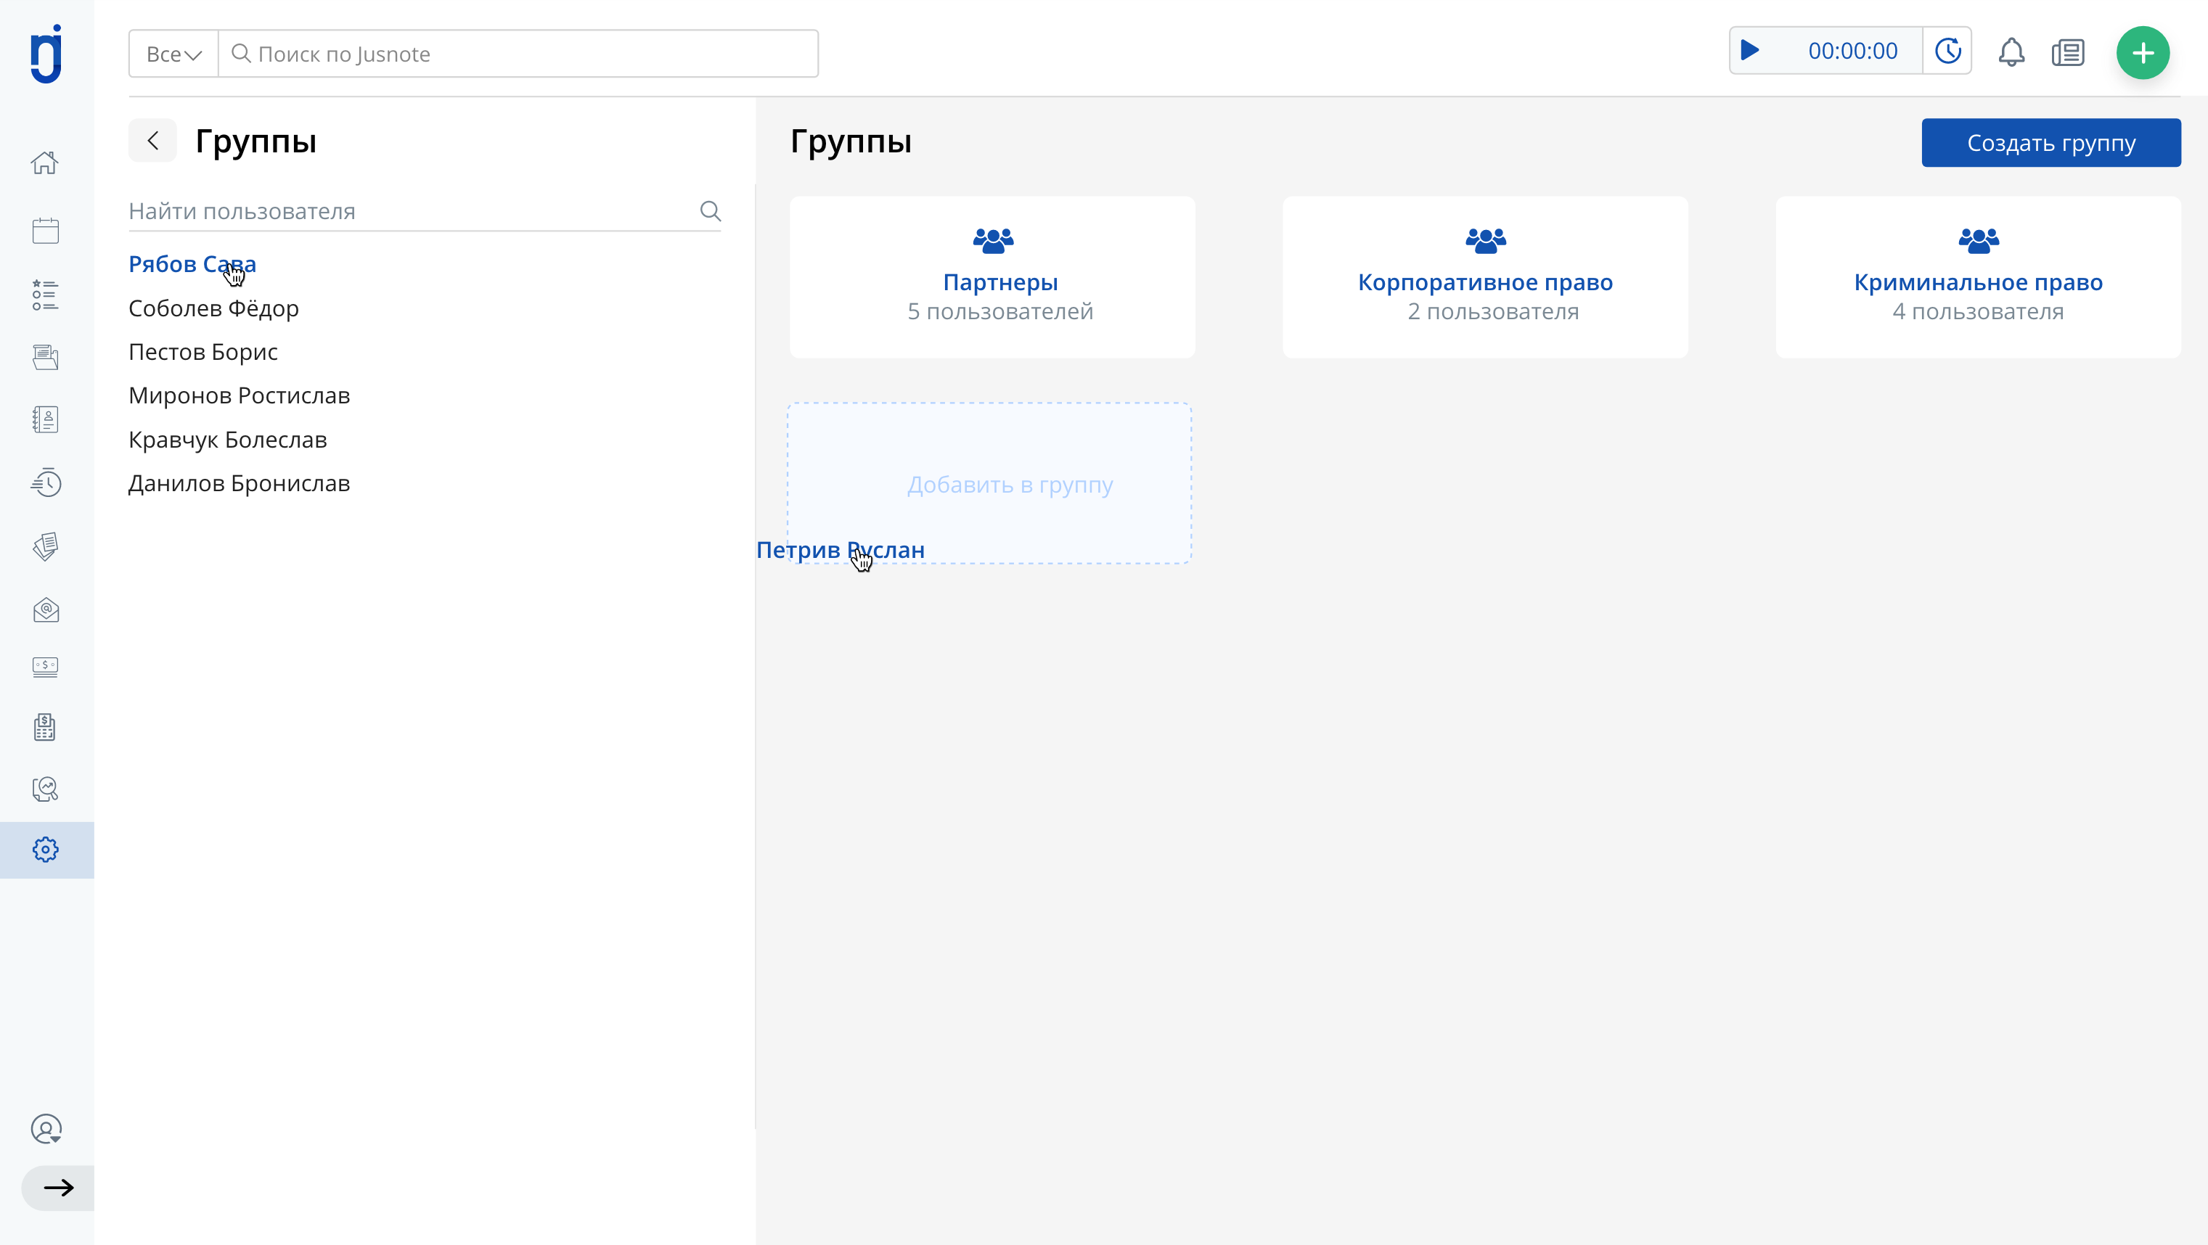The image size is (2208, 1245).
Task: Open notifications bell icon
Action: (2011, 52)
